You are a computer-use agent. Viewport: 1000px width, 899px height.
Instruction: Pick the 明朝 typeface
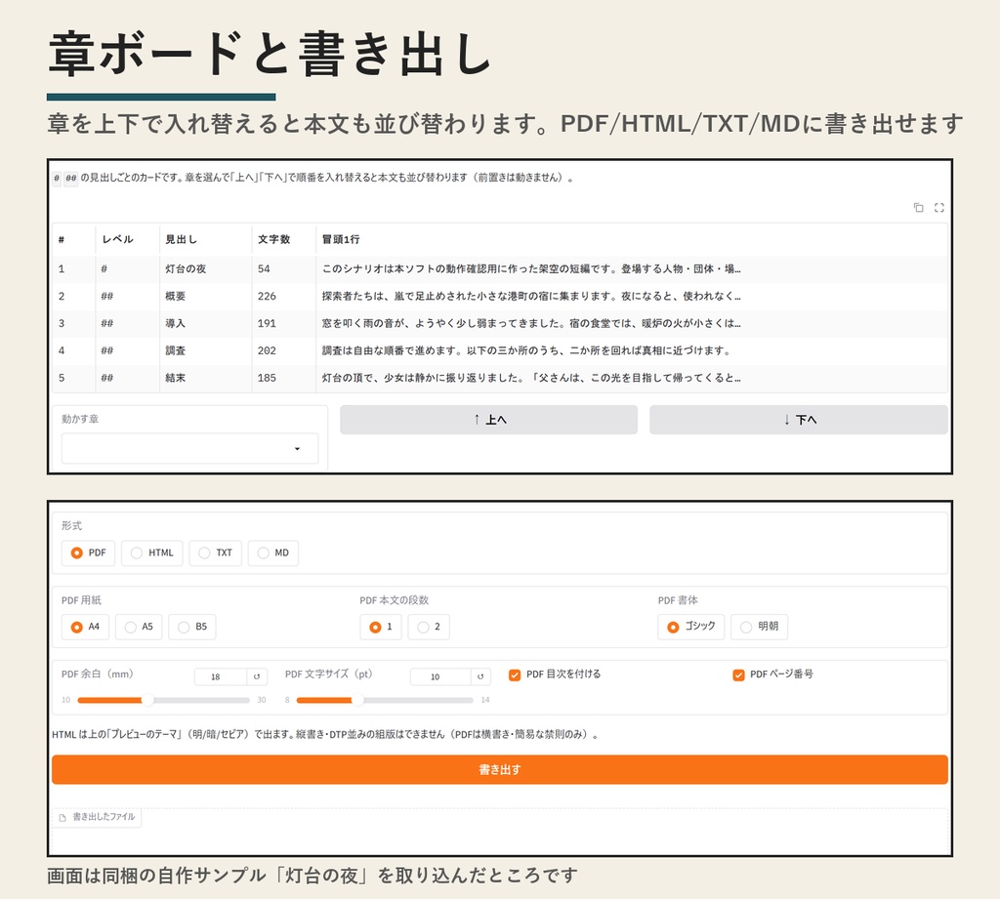759,627
